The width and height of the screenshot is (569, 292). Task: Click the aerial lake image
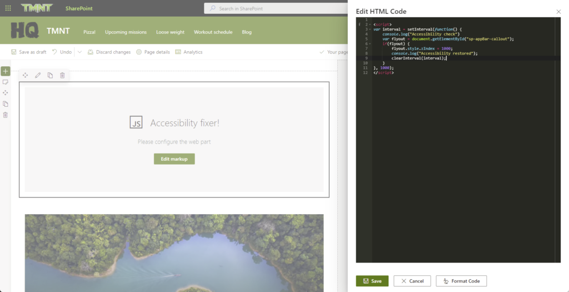(x=174, y=253)
